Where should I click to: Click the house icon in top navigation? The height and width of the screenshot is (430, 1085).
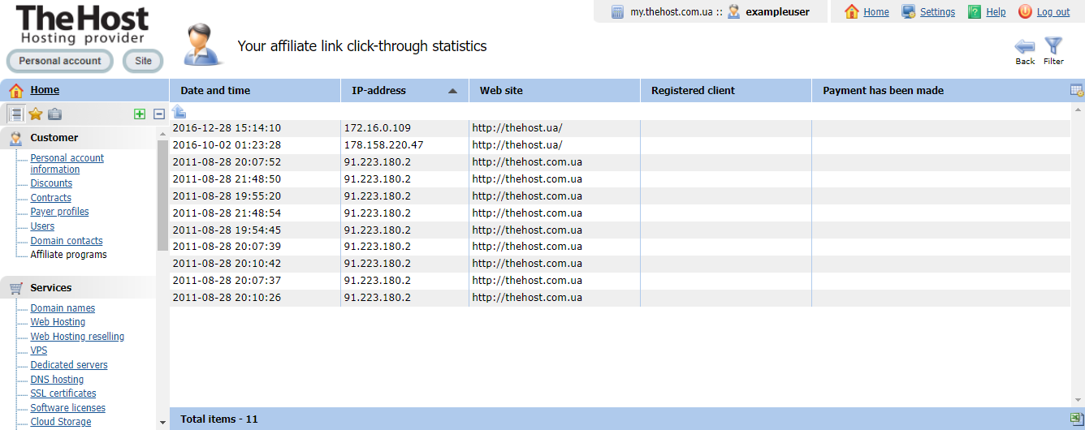tap(852, 11)
